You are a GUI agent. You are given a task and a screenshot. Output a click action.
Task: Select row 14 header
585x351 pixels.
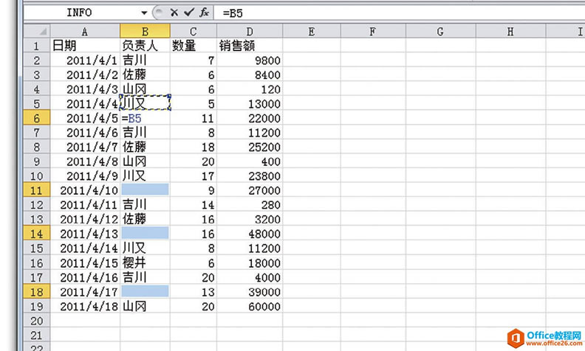37,234
